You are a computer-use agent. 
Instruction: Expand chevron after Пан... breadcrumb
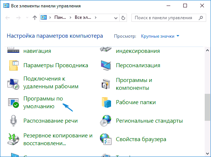pyautogui.click(x=70, y=17)
